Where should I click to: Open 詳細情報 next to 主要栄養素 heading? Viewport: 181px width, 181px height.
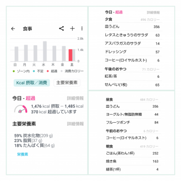point(75,124)
